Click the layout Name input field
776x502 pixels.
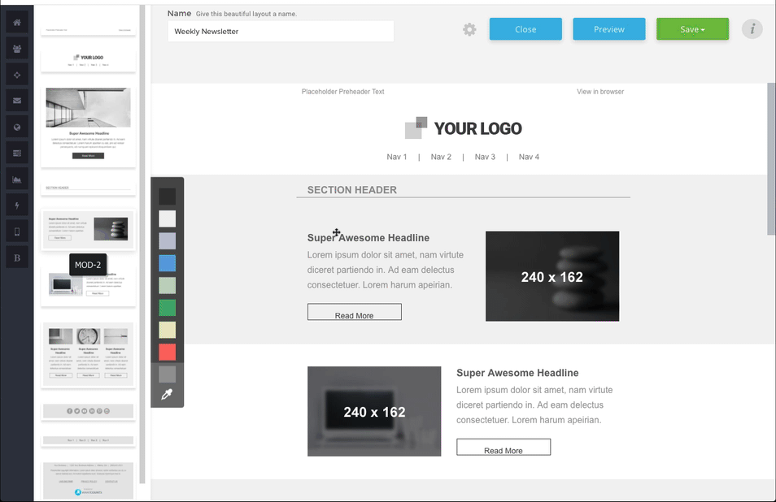click(x=281, y=32)
